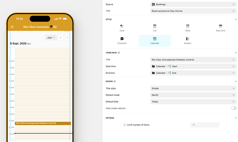Go to next day in calendar
Image resolution: width=238 pixels, height=142 pixels.
[x=67, y=38]
